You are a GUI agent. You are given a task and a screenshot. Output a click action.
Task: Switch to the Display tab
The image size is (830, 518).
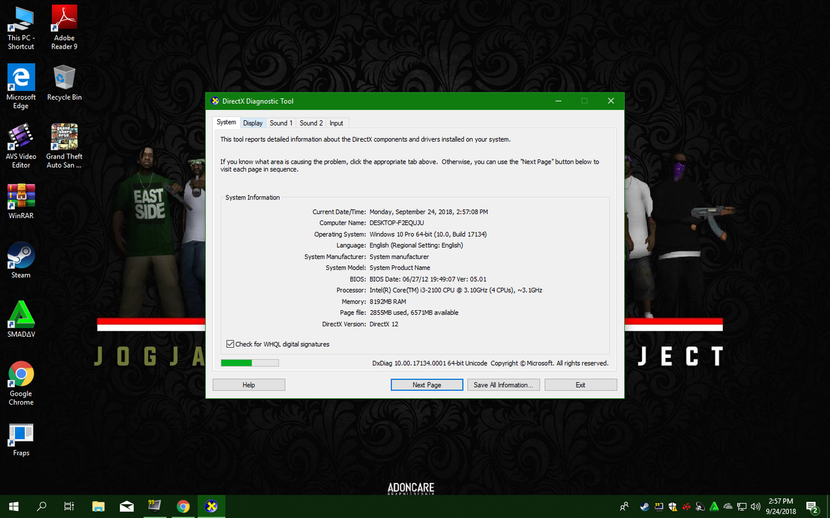[253, 123]
